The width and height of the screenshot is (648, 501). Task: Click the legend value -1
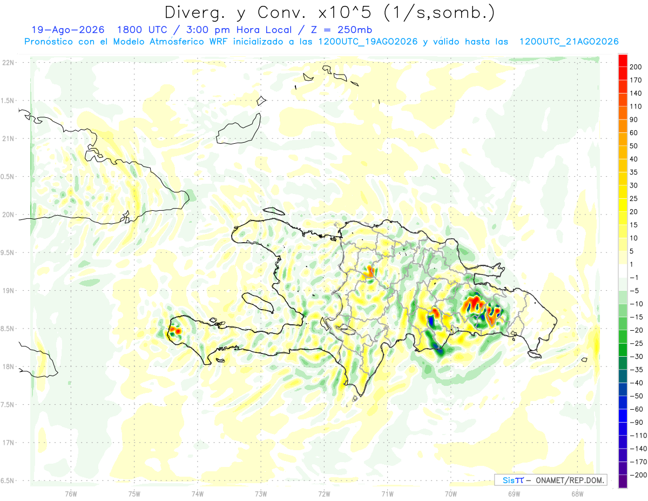tap(634, 278)
